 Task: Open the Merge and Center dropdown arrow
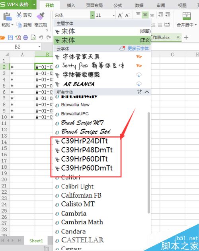(196, 25)
